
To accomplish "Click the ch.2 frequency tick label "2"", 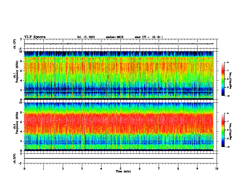I will 22,141.
